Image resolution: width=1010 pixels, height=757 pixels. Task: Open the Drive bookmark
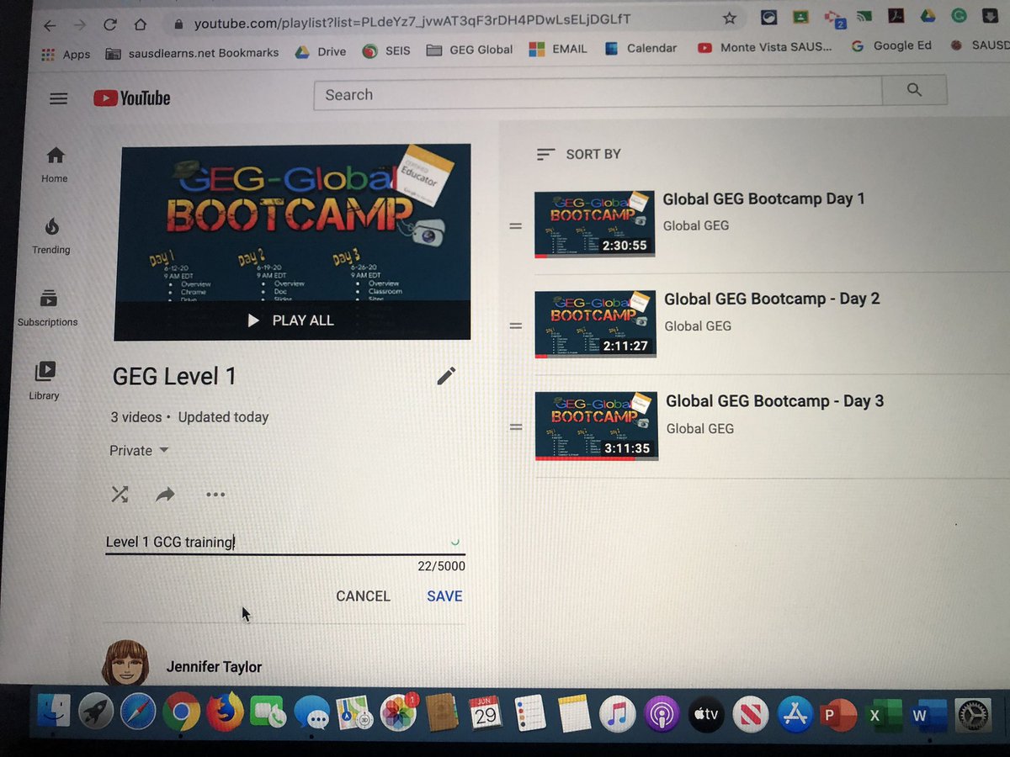321,51
